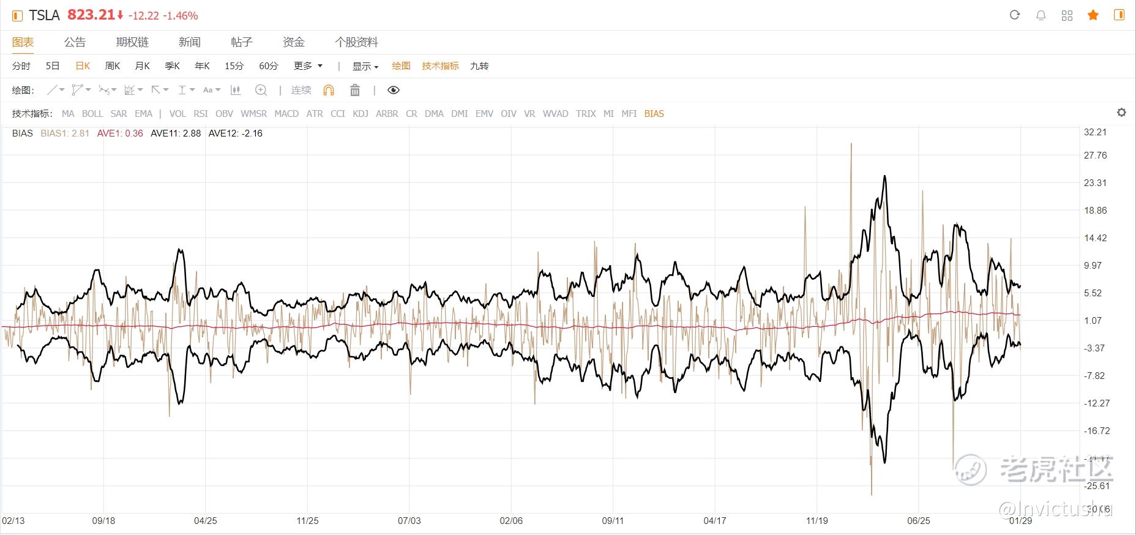Select the RSI indicator
The image size is (1136, 535).
point(201,114)
